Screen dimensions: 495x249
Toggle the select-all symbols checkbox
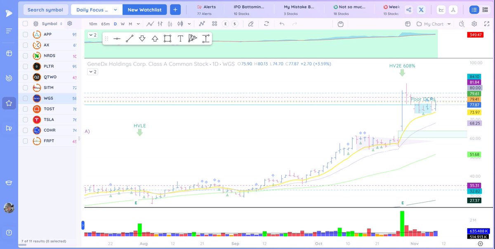(x=26, y=24)
